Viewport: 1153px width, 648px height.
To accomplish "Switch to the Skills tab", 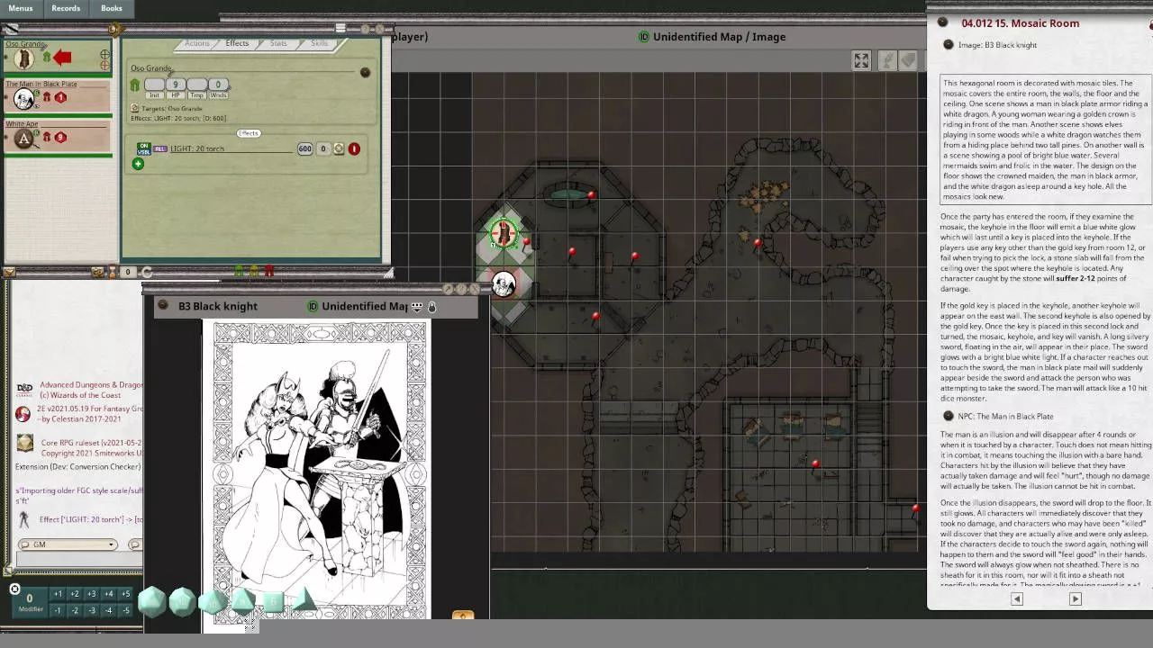I will tap(319, 43).
